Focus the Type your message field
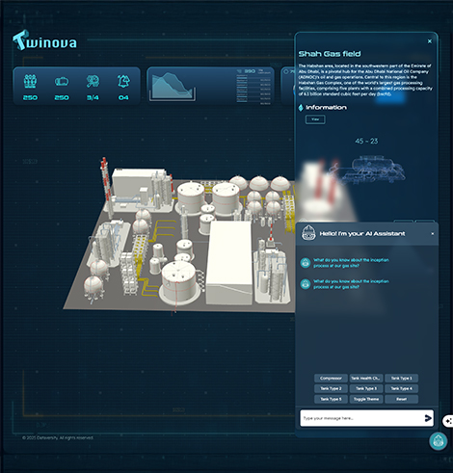453x473 pixels. click(361, 418)
